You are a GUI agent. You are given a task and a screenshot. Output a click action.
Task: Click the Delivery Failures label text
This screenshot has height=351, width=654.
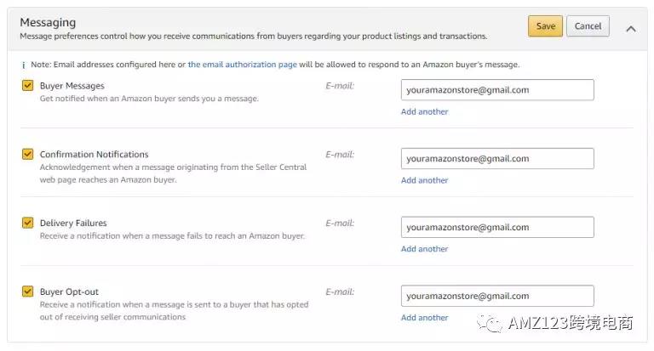point(73,224)
